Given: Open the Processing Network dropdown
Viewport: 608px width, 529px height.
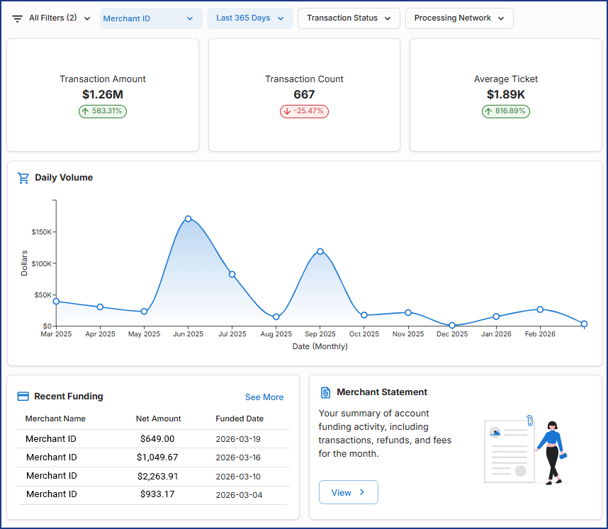Looking at the screenshot, I should pos(459,18).
